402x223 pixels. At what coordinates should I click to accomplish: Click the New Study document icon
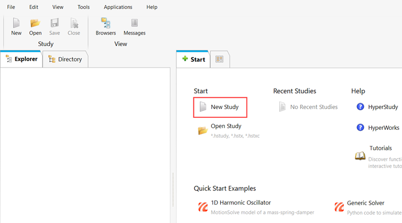[x=203, y=107]
